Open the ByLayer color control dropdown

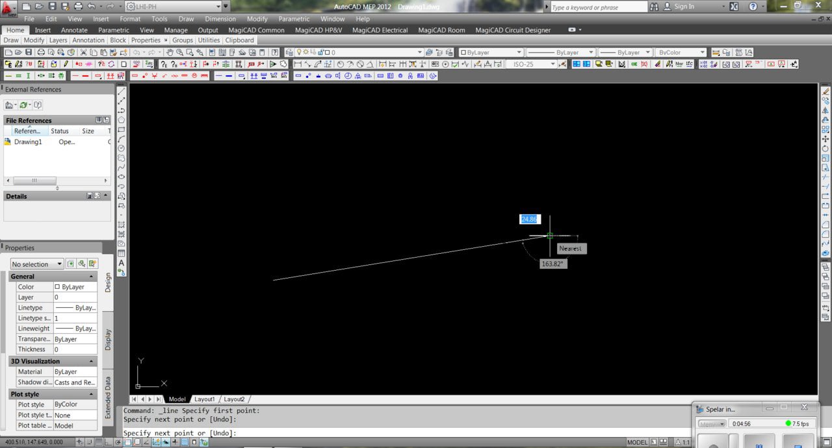click(491, 53)
